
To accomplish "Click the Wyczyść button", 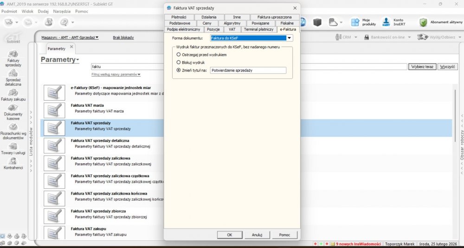I will tap(447, 66).
